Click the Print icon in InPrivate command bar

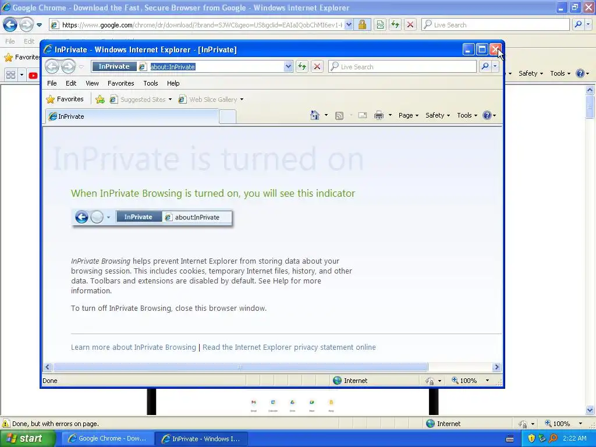point(379,115)
